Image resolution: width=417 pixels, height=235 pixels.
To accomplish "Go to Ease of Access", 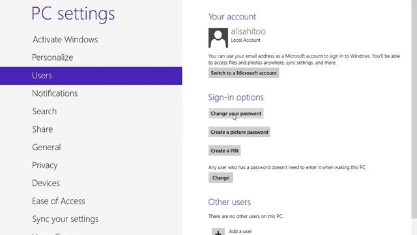I will (59, 201).
